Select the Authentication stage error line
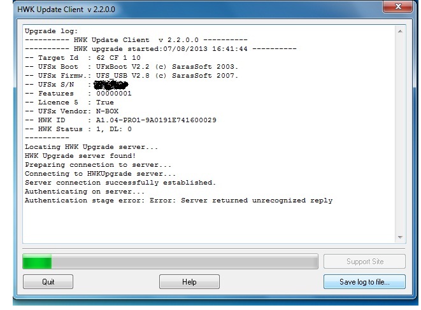This screenshot has height=310, width=421. click(x=178, y=201)
